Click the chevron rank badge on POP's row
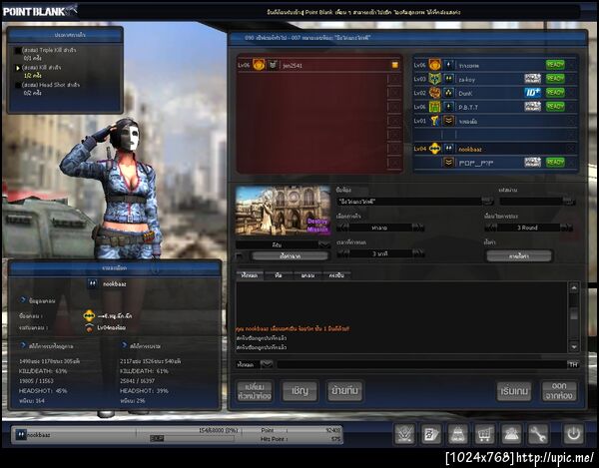The image size is (599, 468). [x=449, y=163]
